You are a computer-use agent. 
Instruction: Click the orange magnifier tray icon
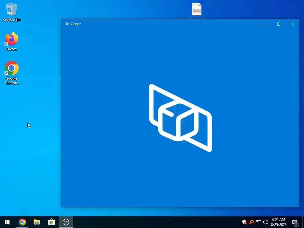click(x=251, y=222)
